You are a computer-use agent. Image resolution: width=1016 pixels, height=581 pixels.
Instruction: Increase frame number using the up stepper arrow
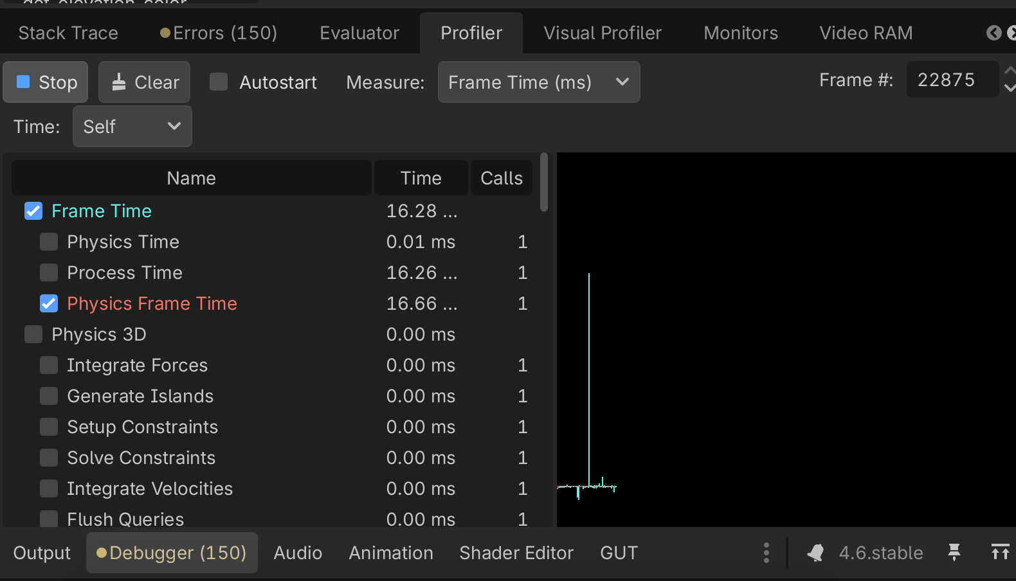tap(1010, 71)
